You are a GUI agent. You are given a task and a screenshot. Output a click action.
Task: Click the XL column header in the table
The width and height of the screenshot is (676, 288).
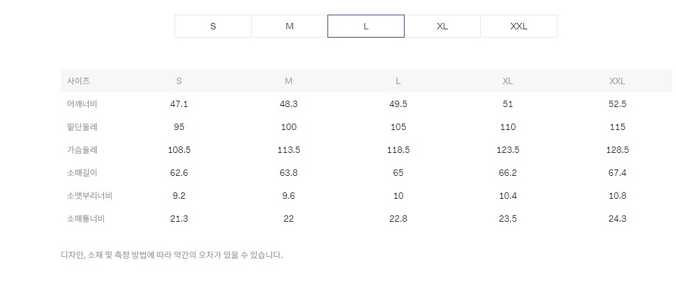tap(508, 81)
